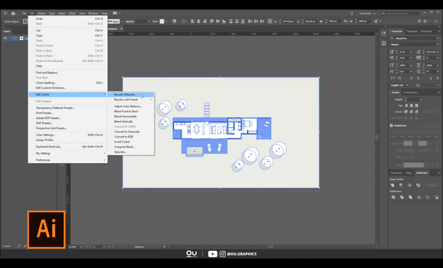Click the Outline pathfinder icon
This screenshot has width=443, height=268.
pyautogui.click(x=427, y=197)
